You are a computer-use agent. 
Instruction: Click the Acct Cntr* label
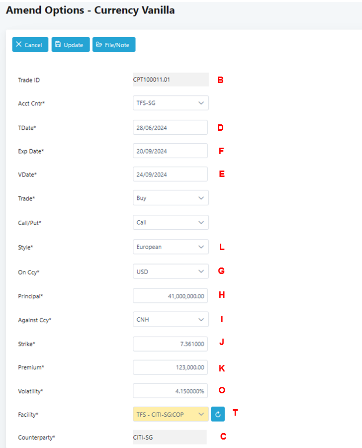click(x=31, y=103)
